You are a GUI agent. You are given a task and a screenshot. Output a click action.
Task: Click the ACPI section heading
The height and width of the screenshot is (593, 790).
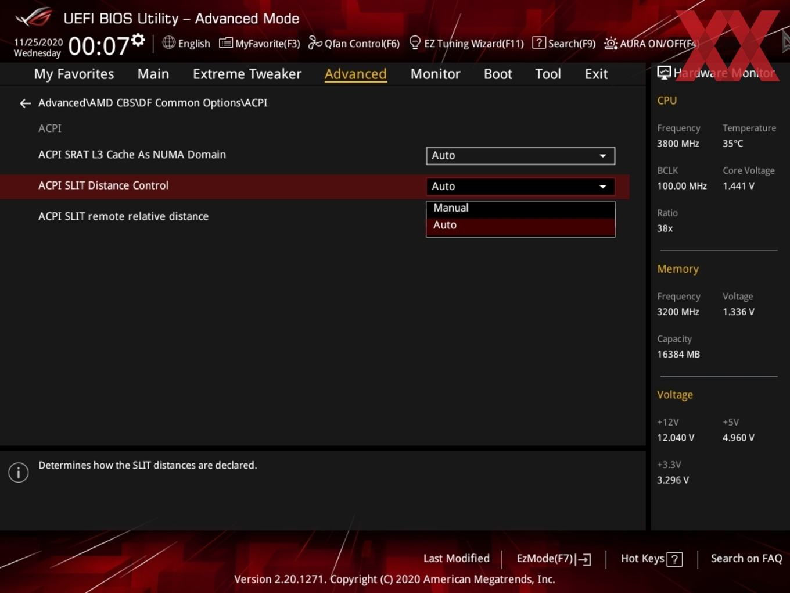50,128
